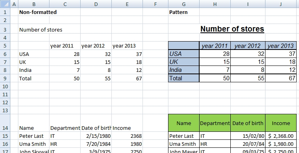Select column C header
The width and height of the screenshot is (299, 153).
pos(65,4)
